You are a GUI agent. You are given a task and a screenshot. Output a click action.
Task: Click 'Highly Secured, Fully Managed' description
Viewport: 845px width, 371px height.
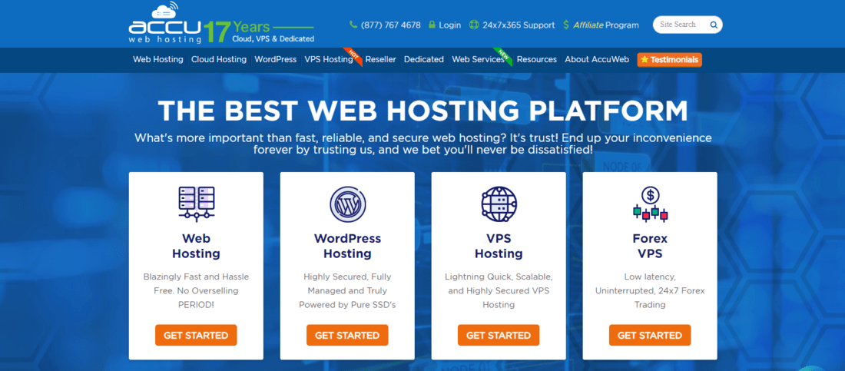(x=347, y=290)
